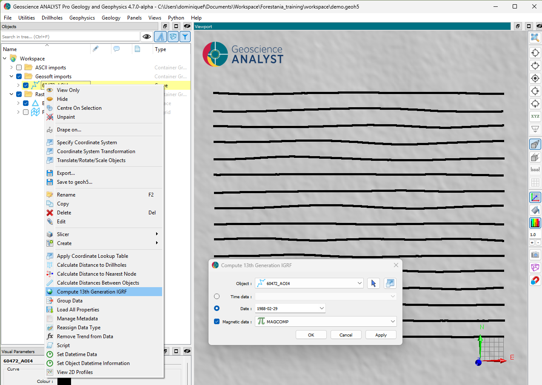Open the Date dropdown showing 1988-02-29

(x=321, y=308)
